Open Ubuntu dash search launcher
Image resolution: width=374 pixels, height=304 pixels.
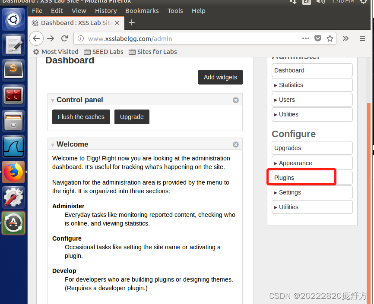pos(13,19)
